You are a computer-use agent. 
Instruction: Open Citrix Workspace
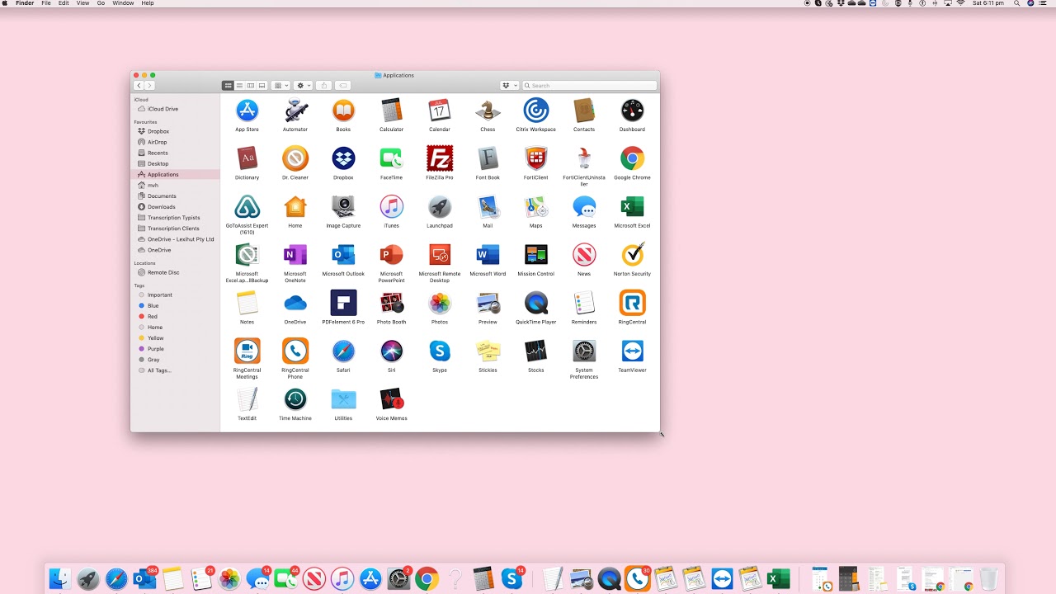[x=536, y=111]
